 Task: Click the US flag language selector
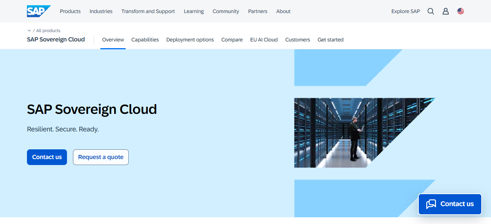461,11
